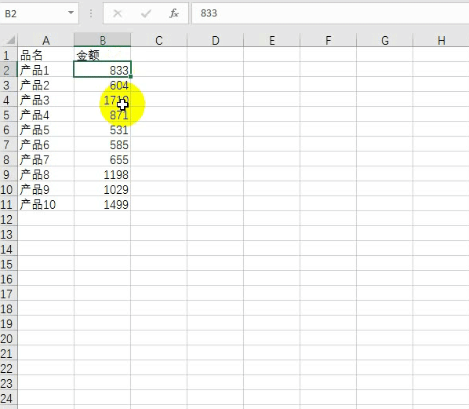This screenshot has height=409, width=469.
Task: Select cell with value 655
Action: (102, 159)
